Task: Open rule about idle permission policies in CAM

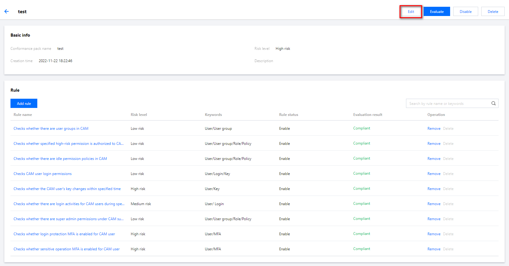Action: pos(60,159)
